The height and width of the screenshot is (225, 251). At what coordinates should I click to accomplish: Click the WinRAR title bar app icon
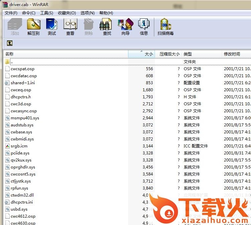(x=5, y=4)
